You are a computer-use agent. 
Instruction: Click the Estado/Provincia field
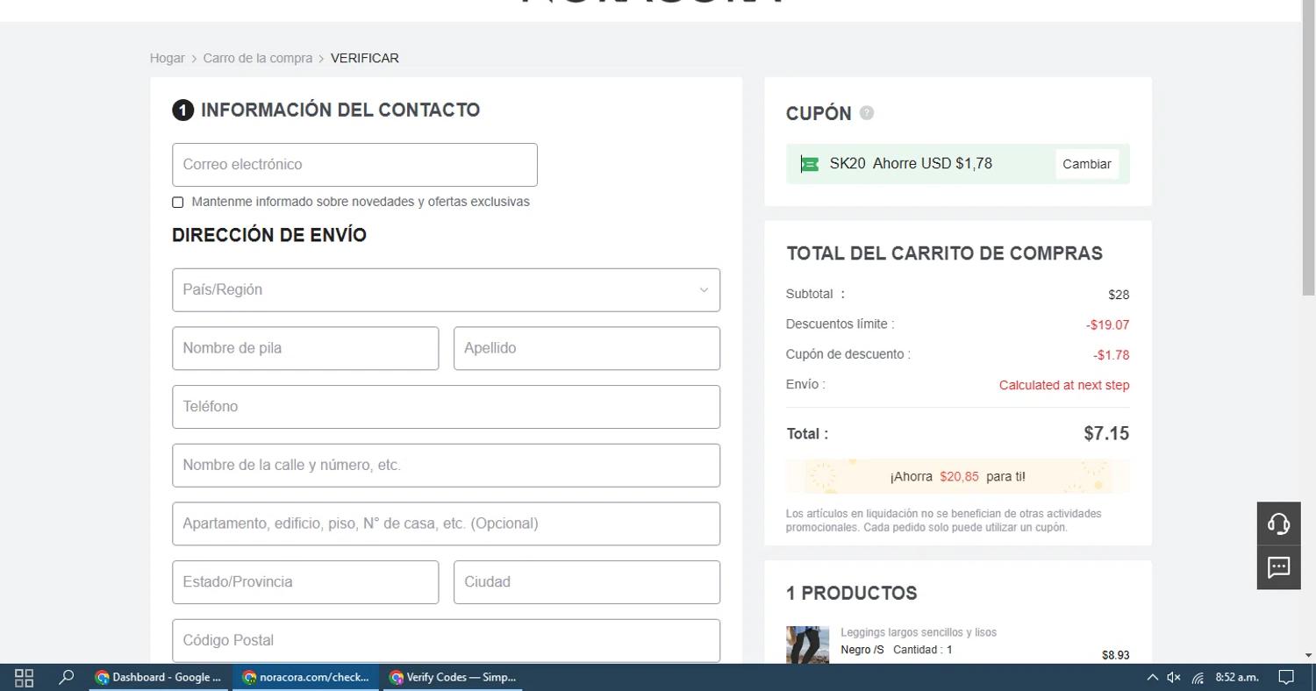(305, 582)
